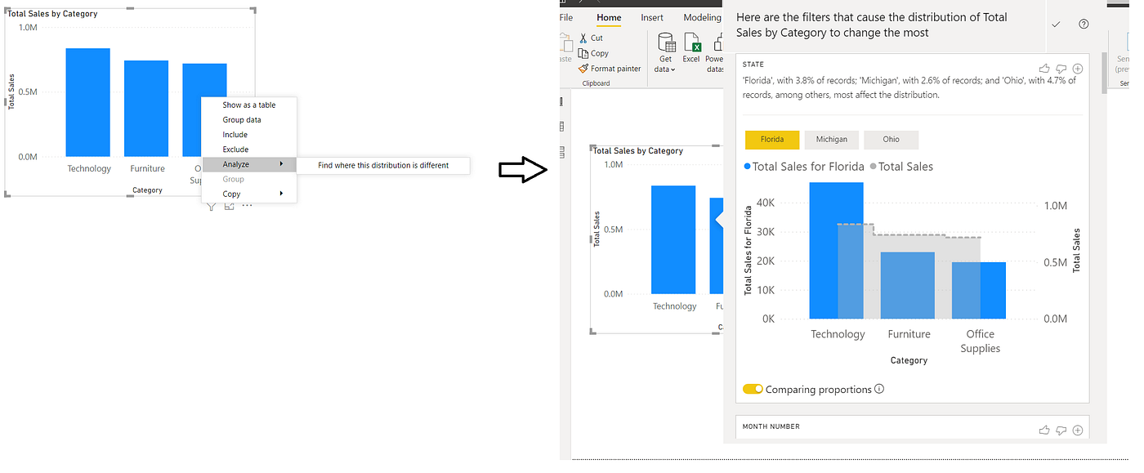The width and height of the screenshot is (1144, 473).
Task: Click the ellipsis (More options) below the chart
Action: pyautogui.click(x=247, y=207)
